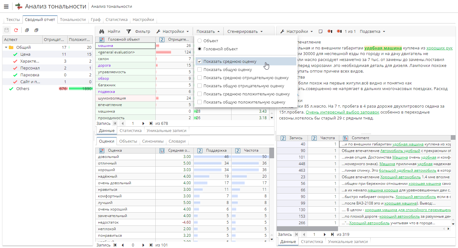Go to last record in objects table (из 678)
458x248 pixels.
point(151,123)
